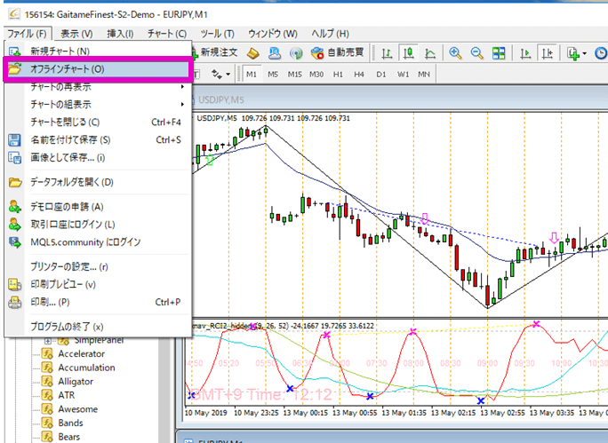Image resolution: width=608 pixels, height=443 pixels.
Task: Click the データフォルダを開く folder icon
Action: pos(15,182)
